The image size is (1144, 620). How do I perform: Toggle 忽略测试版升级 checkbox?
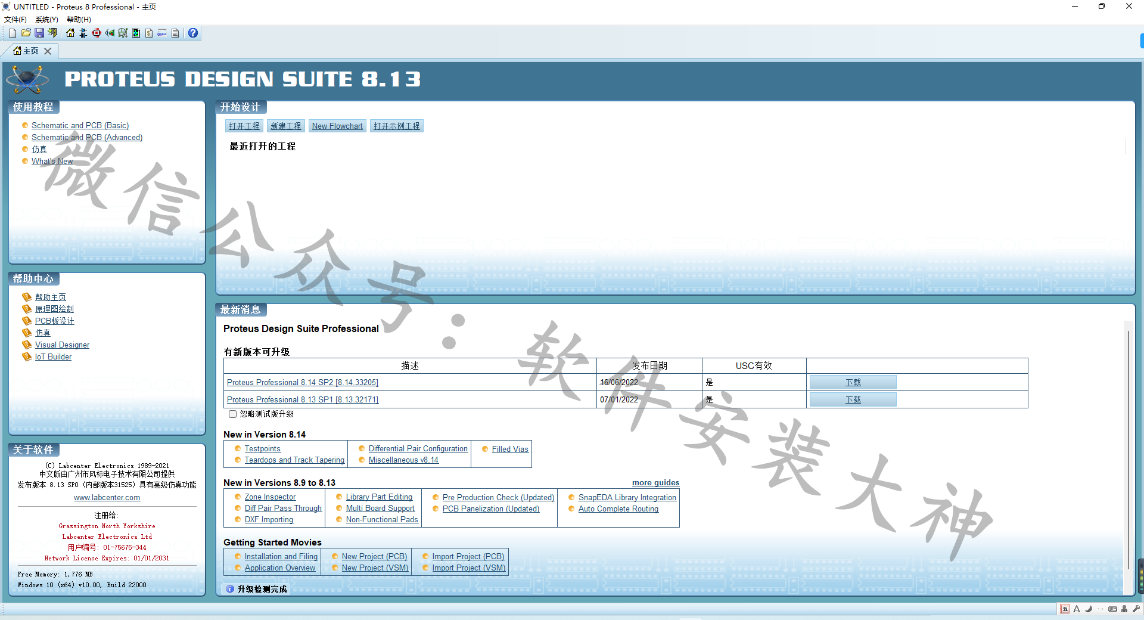[233, 414]
